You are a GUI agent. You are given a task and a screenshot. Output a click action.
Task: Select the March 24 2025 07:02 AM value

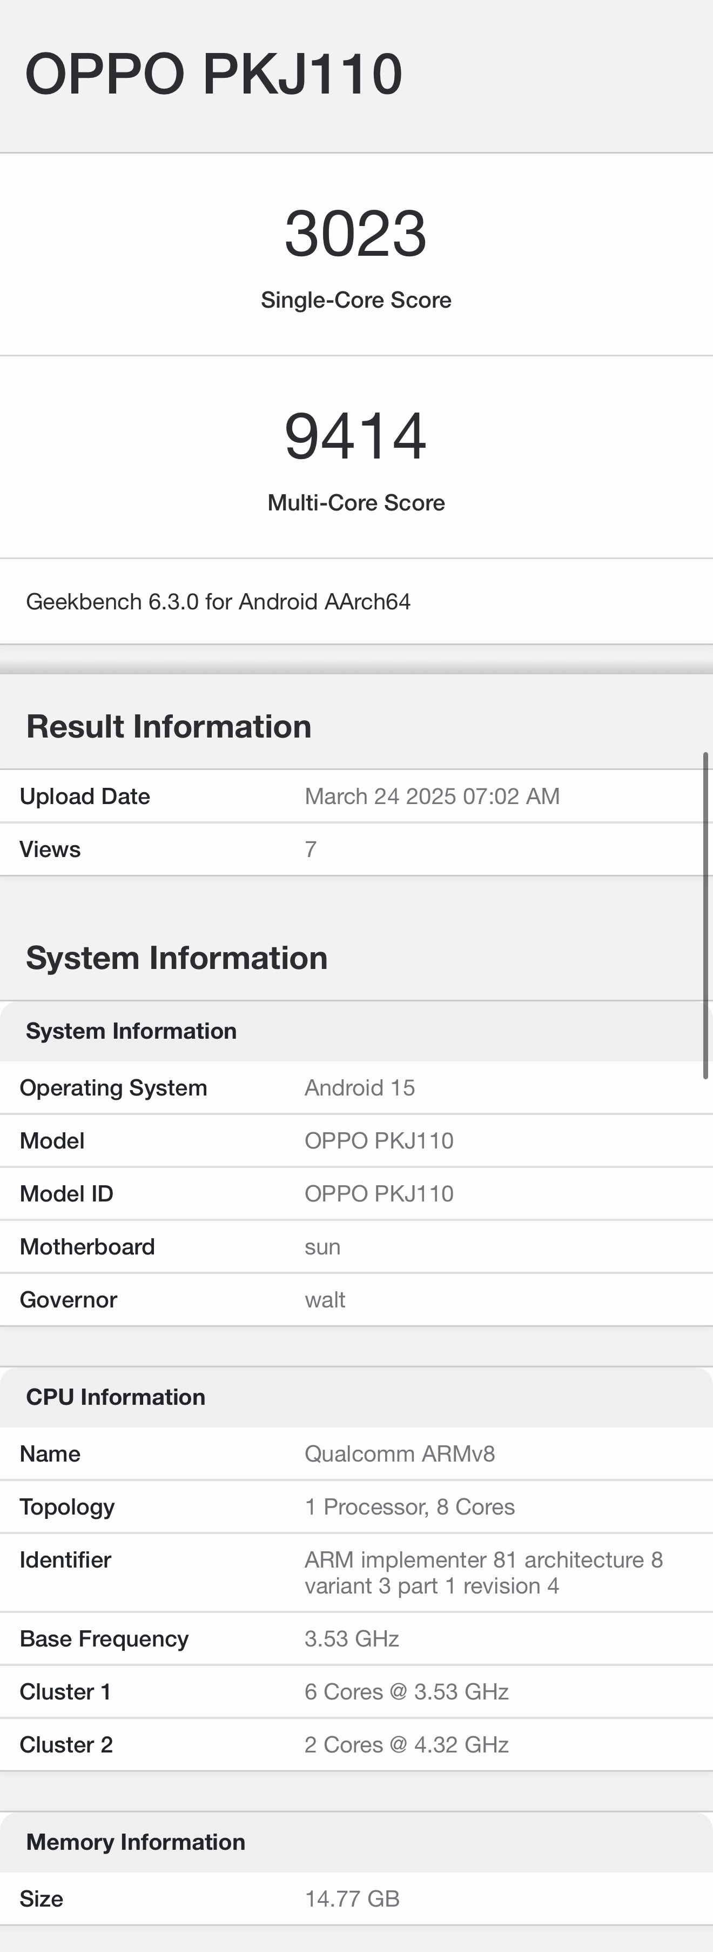click(432, 796)
